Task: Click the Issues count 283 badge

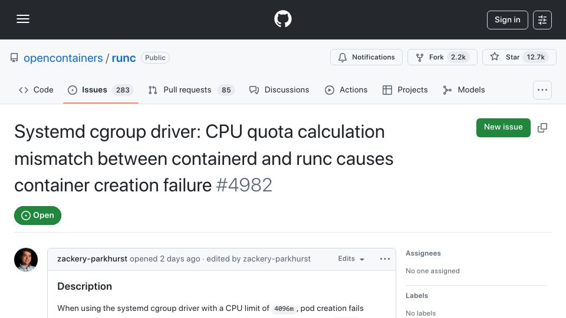Action: coord(123,90)
